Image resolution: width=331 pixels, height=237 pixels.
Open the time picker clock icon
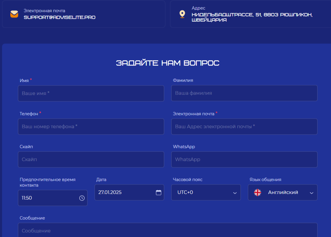coord(82,198)
